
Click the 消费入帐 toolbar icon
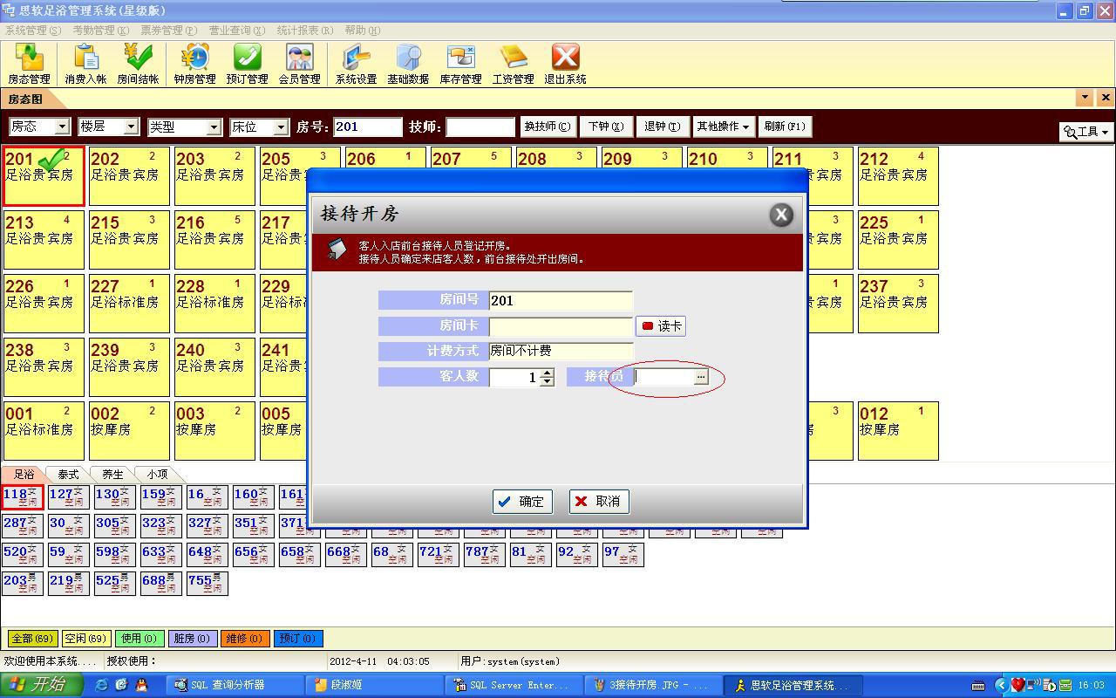tap(85, 64)
